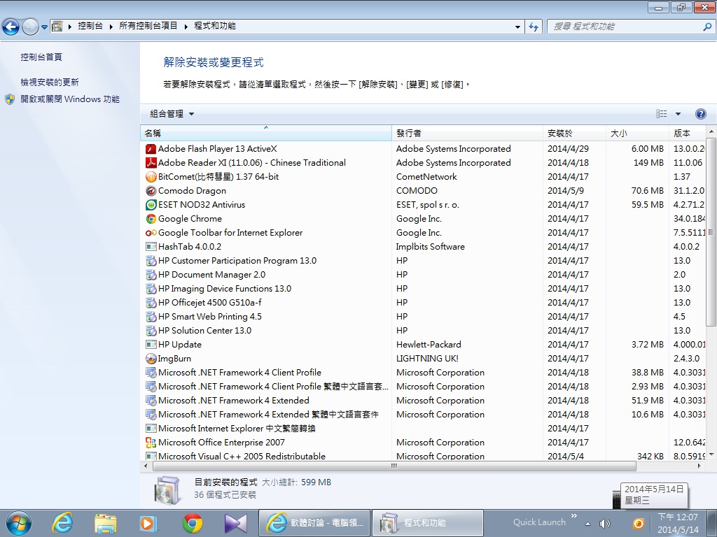Show hidden system tray icons
Viewport: 717px width, 537px height.
pyautogui.click(x=587, y=523)
